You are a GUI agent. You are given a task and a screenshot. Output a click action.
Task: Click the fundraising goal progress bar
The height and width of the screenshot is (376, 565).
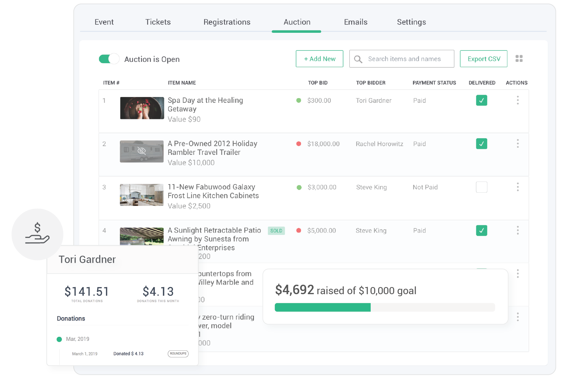[x=385, y=307]
